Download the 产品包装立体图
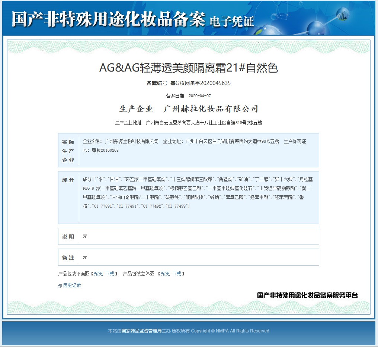 177,274
